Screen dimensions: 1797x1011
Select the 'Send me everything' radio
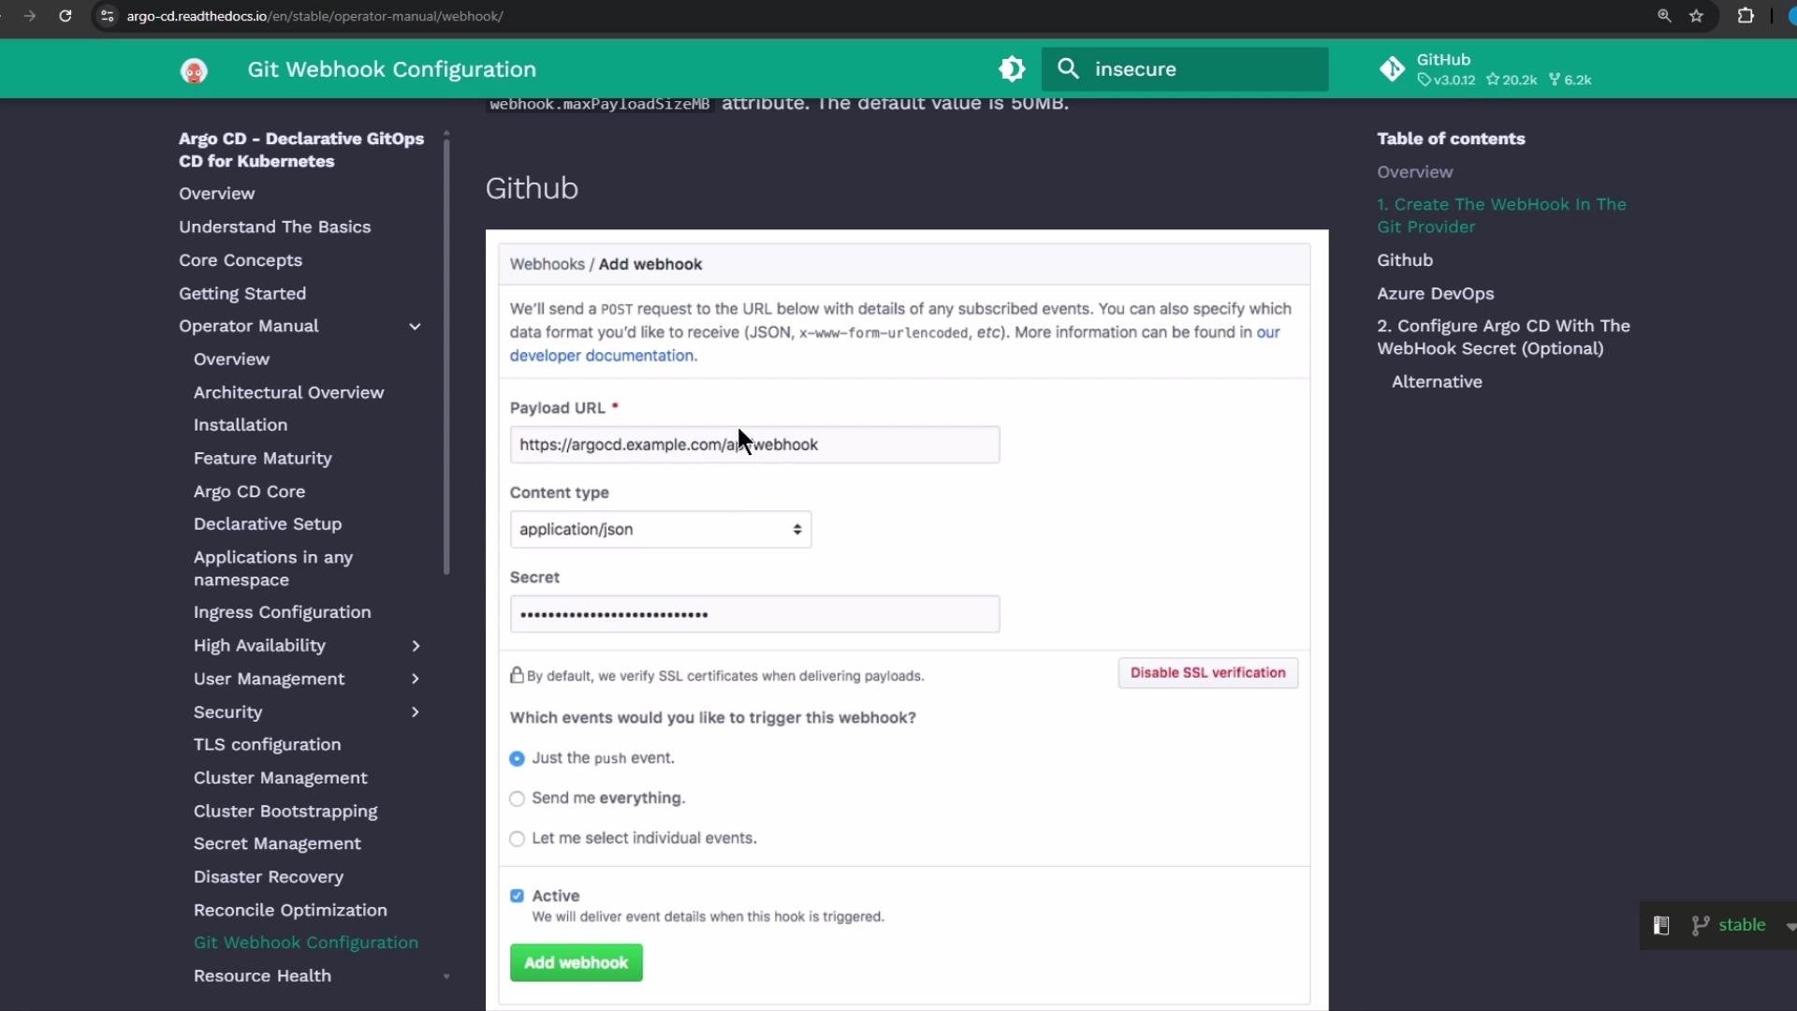[517, 799]
